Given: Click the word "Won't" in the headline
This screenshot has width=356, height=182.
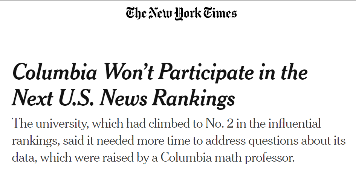Looking at the screenshot, I should click(x=128, y=72).
